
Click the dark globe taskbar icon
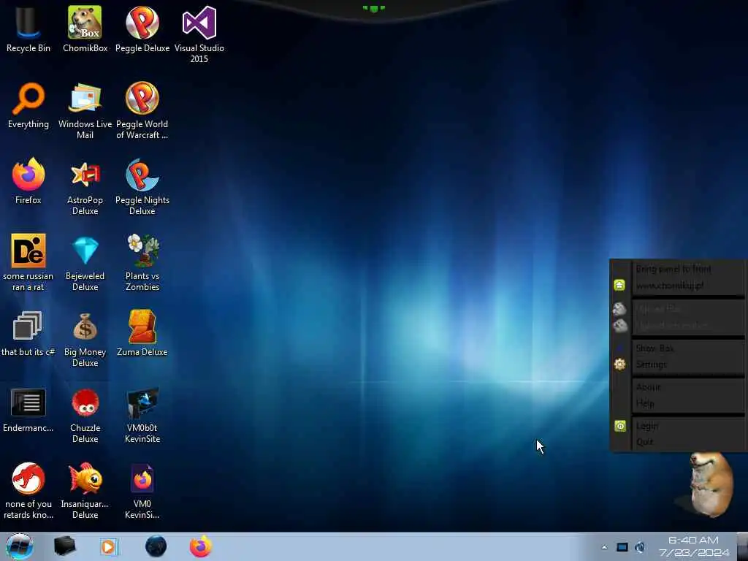click(156, 546)
